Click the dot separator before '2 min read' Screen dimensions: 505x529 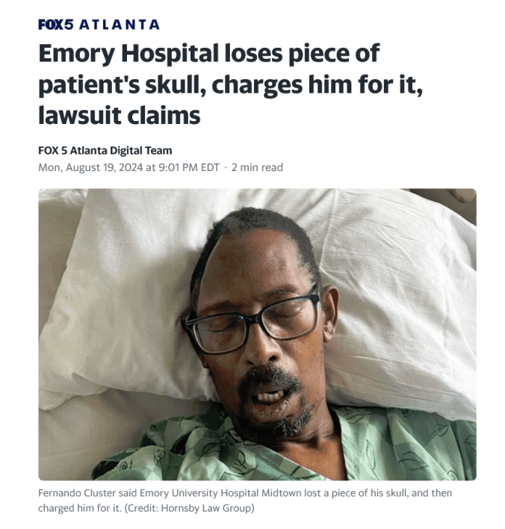coord(226,167)
